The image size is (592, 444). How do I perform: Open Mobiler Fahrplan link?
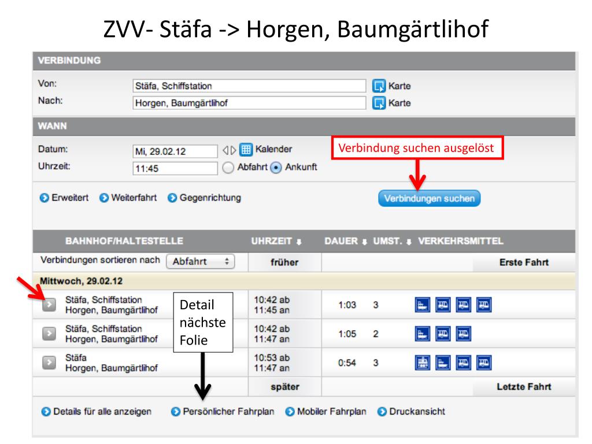[x=326, y=411]
